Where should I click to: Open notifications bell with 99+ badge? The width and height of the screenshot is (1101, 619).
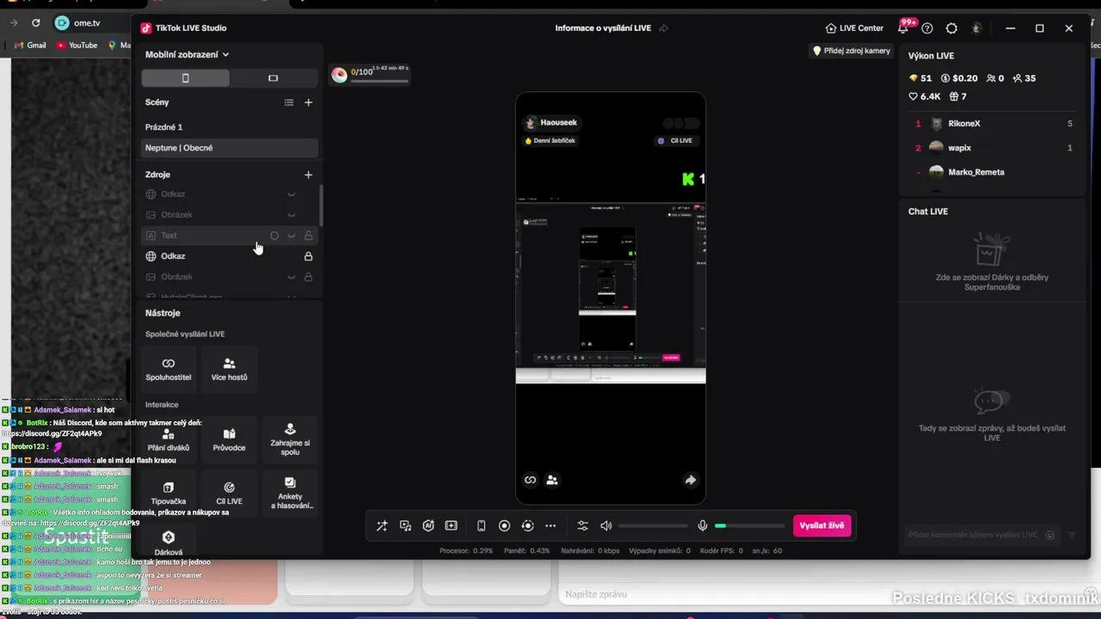click(x=903, y=28)
